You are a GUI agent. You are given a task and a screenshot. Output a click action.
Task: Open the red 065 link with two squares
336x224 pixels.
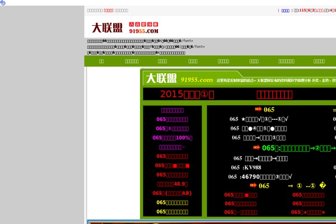[172, 166]
